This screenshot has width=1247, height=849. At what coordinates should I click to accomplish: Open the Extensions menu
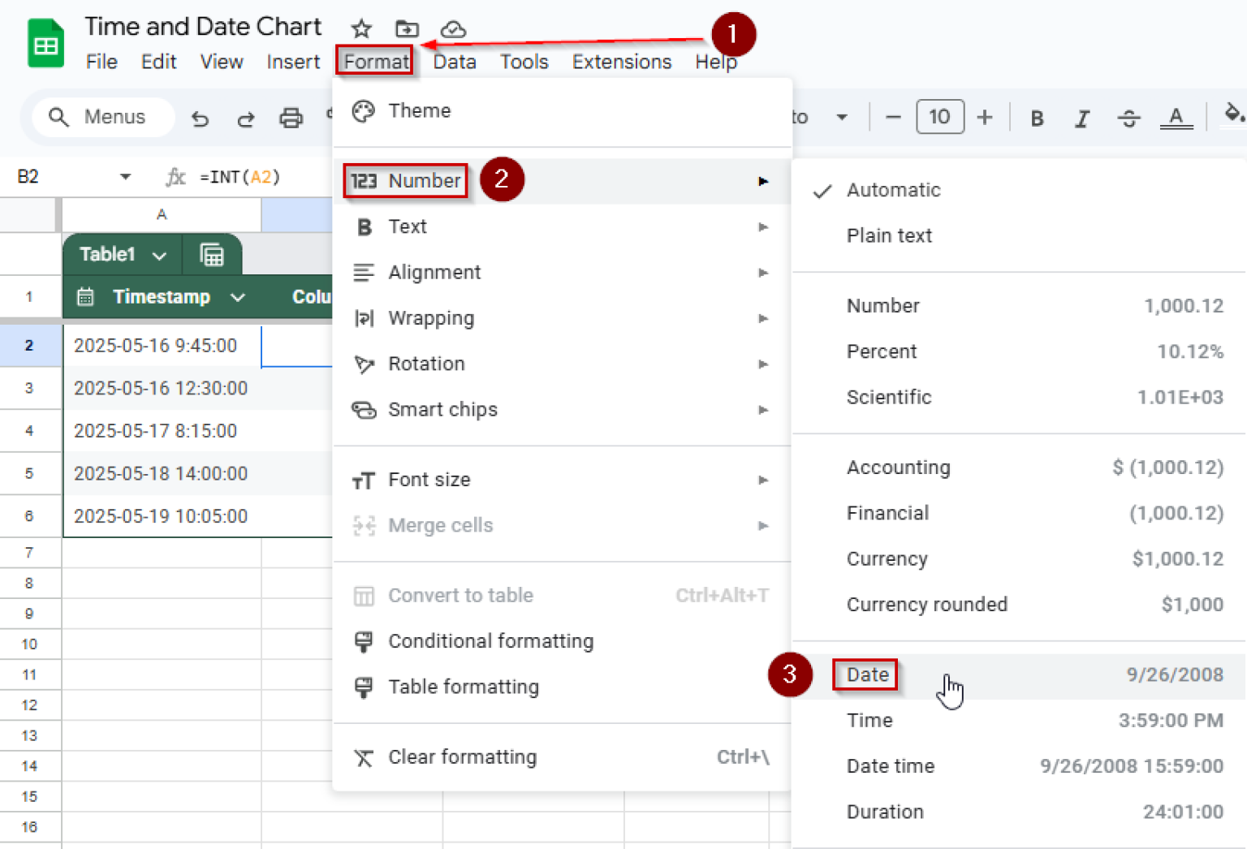pyautogui.click(x=621, y=62)
